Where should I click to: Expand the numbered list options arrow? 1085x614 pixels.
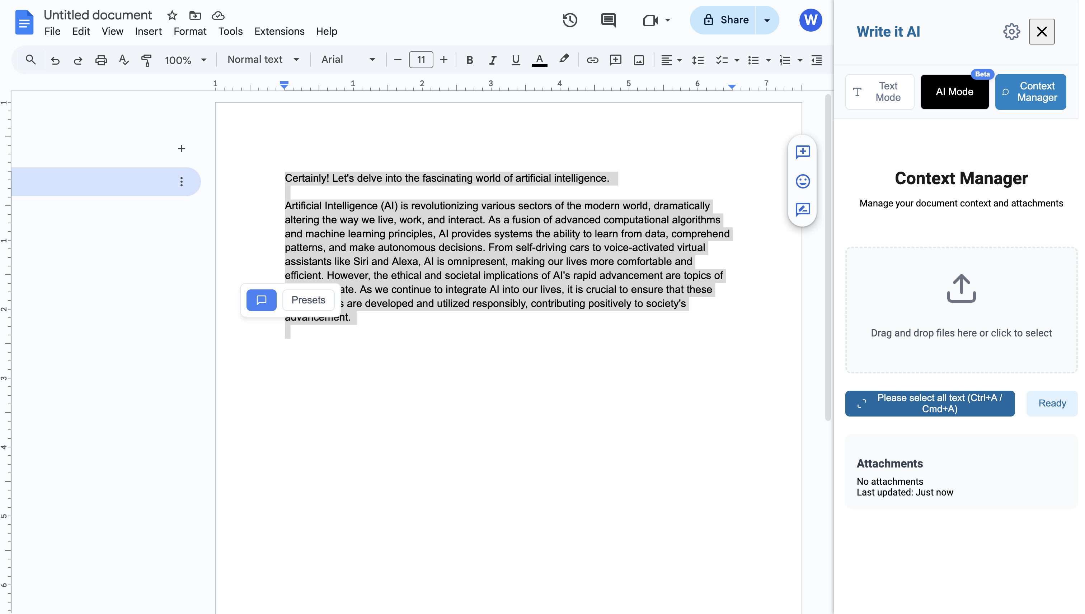click(x=800, y=60)
